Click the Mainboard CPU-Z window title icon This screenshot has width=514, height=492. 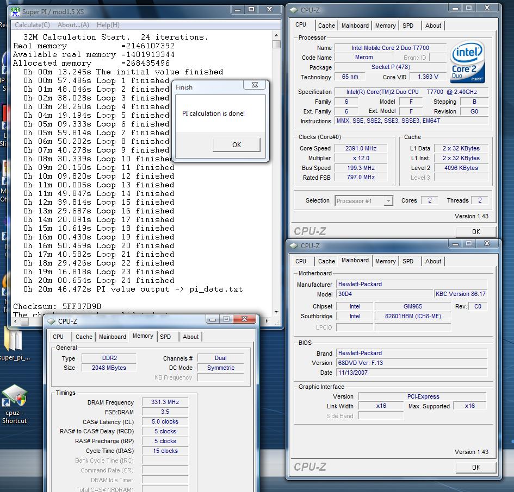click(294, 245)
